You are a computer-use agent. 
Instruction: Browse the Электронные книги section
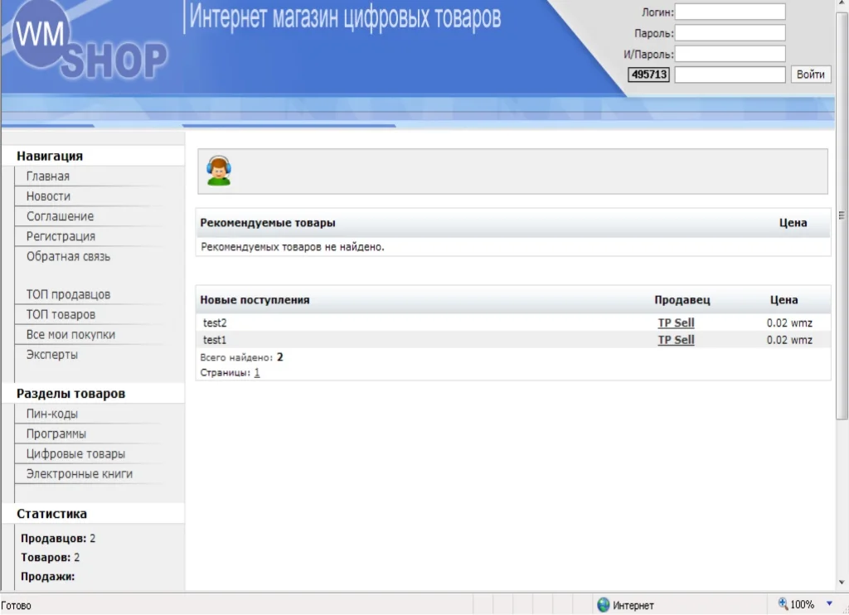(79, 474)
